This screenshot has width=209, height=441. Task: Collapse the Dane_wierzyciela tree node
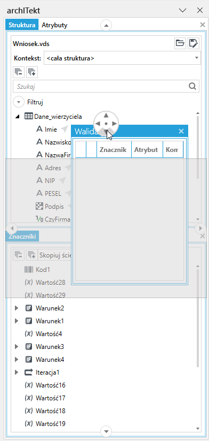18,117
